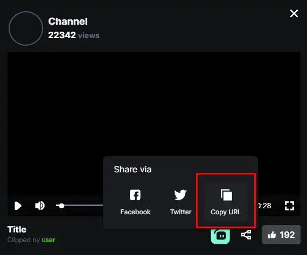Click the green Streamlabs robot icon

[220, 236]
